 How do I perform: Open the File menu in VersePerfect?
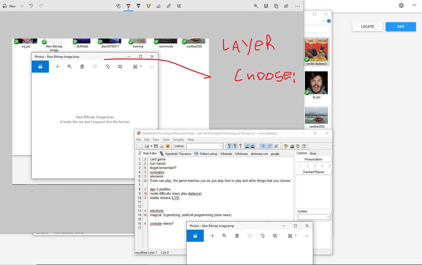tap(138, 140)
